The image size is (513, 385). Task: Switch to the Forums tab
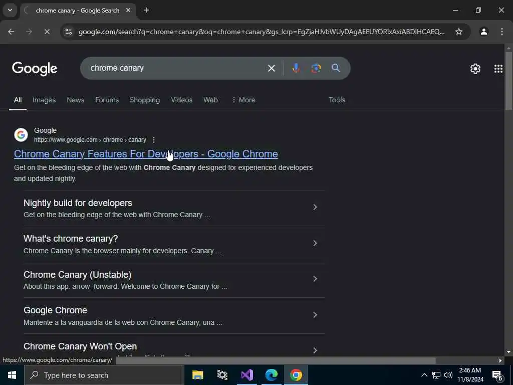pyautogui.click(x=107, y=100)
